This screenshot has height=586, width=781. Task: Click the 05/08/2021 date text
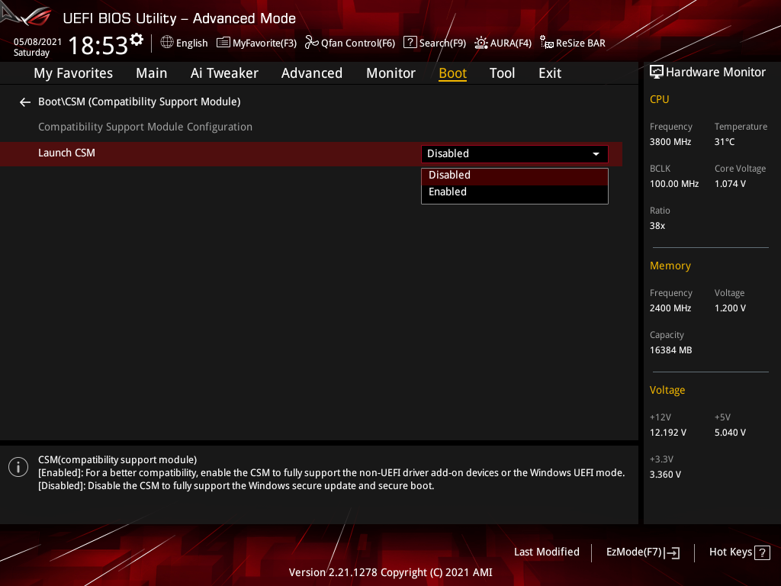tap(38, 42)
